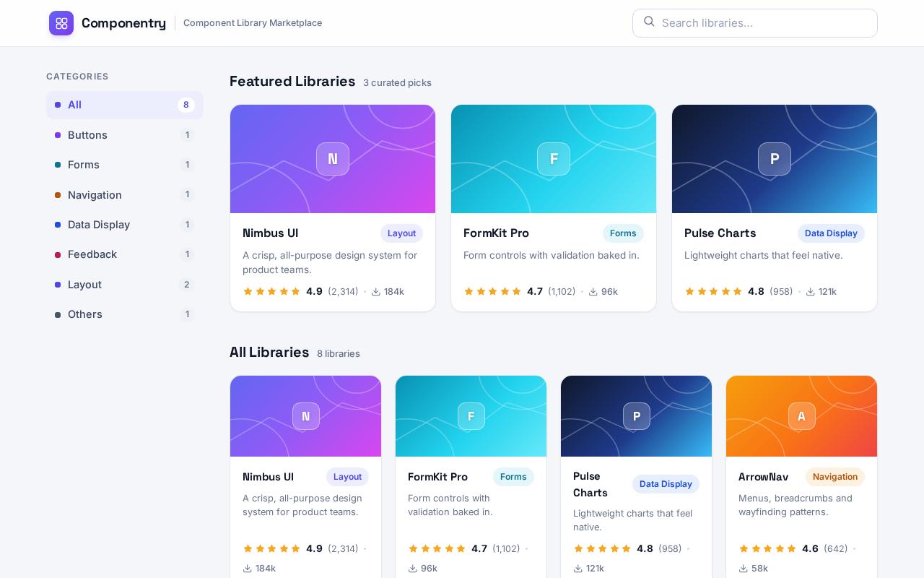Open featured FormKit Pro banner image

click(554, 159)
